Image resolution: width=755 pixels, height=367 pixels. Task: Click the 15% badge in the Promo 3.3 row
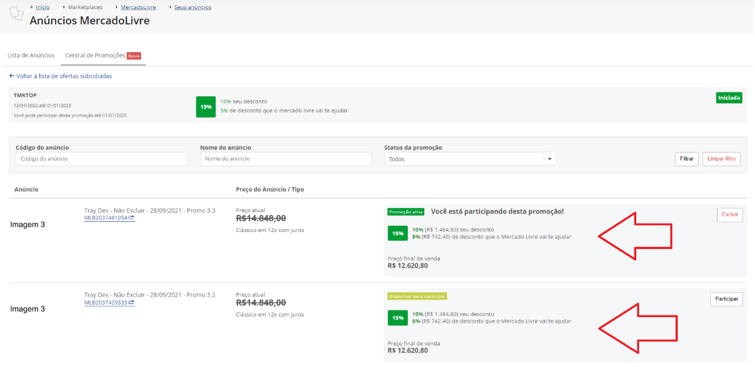pyautogui.click(x=398, y=233)
